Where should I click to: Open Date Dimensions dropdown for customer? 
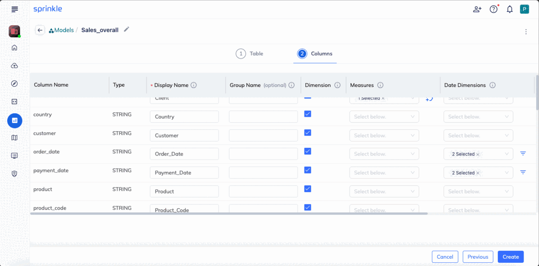pyautogui.click(x=478, y=135)
